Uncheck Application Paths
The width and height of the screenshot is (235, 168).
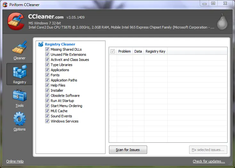(x=47, y=80)
